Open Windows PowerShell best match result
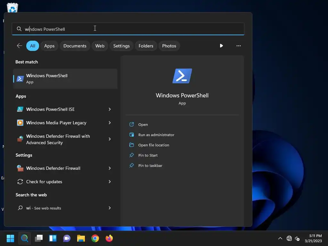 tap(65, 79)
